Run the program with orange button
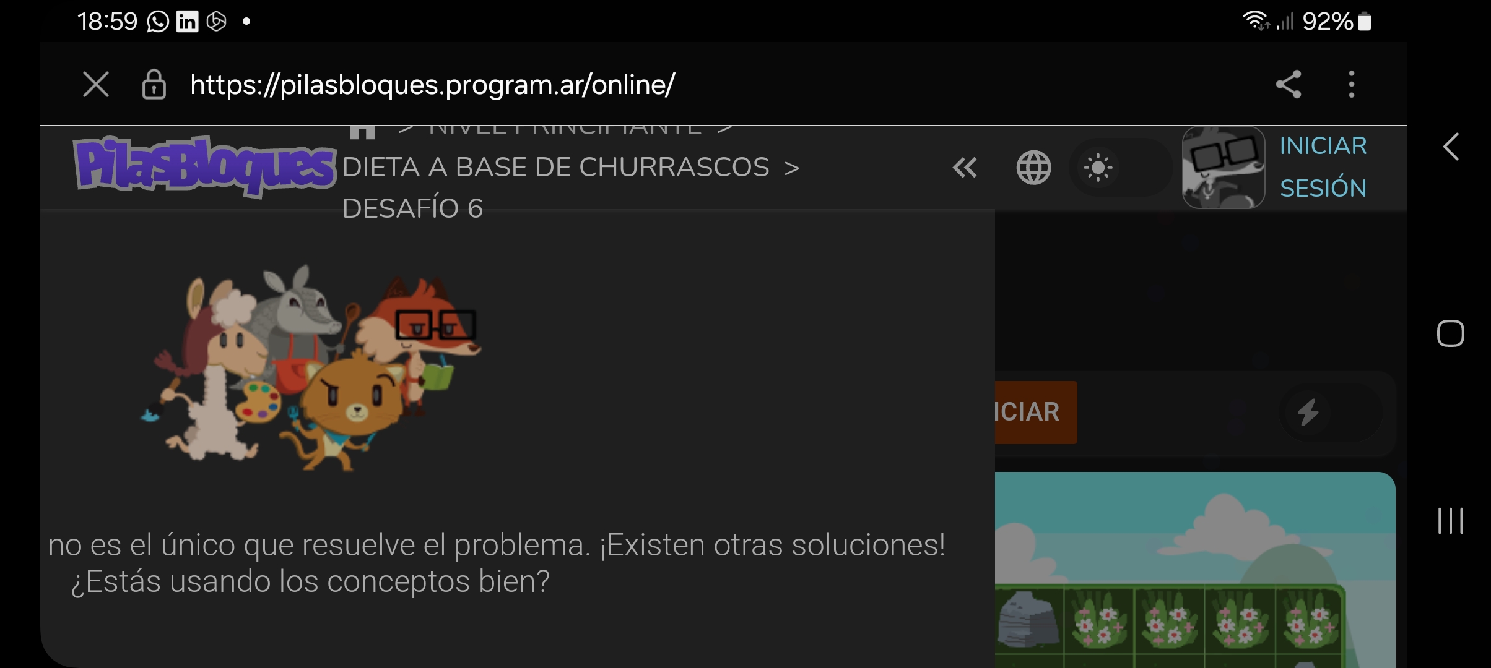This screenshot has width=1491, height=668. (1036, 412)
